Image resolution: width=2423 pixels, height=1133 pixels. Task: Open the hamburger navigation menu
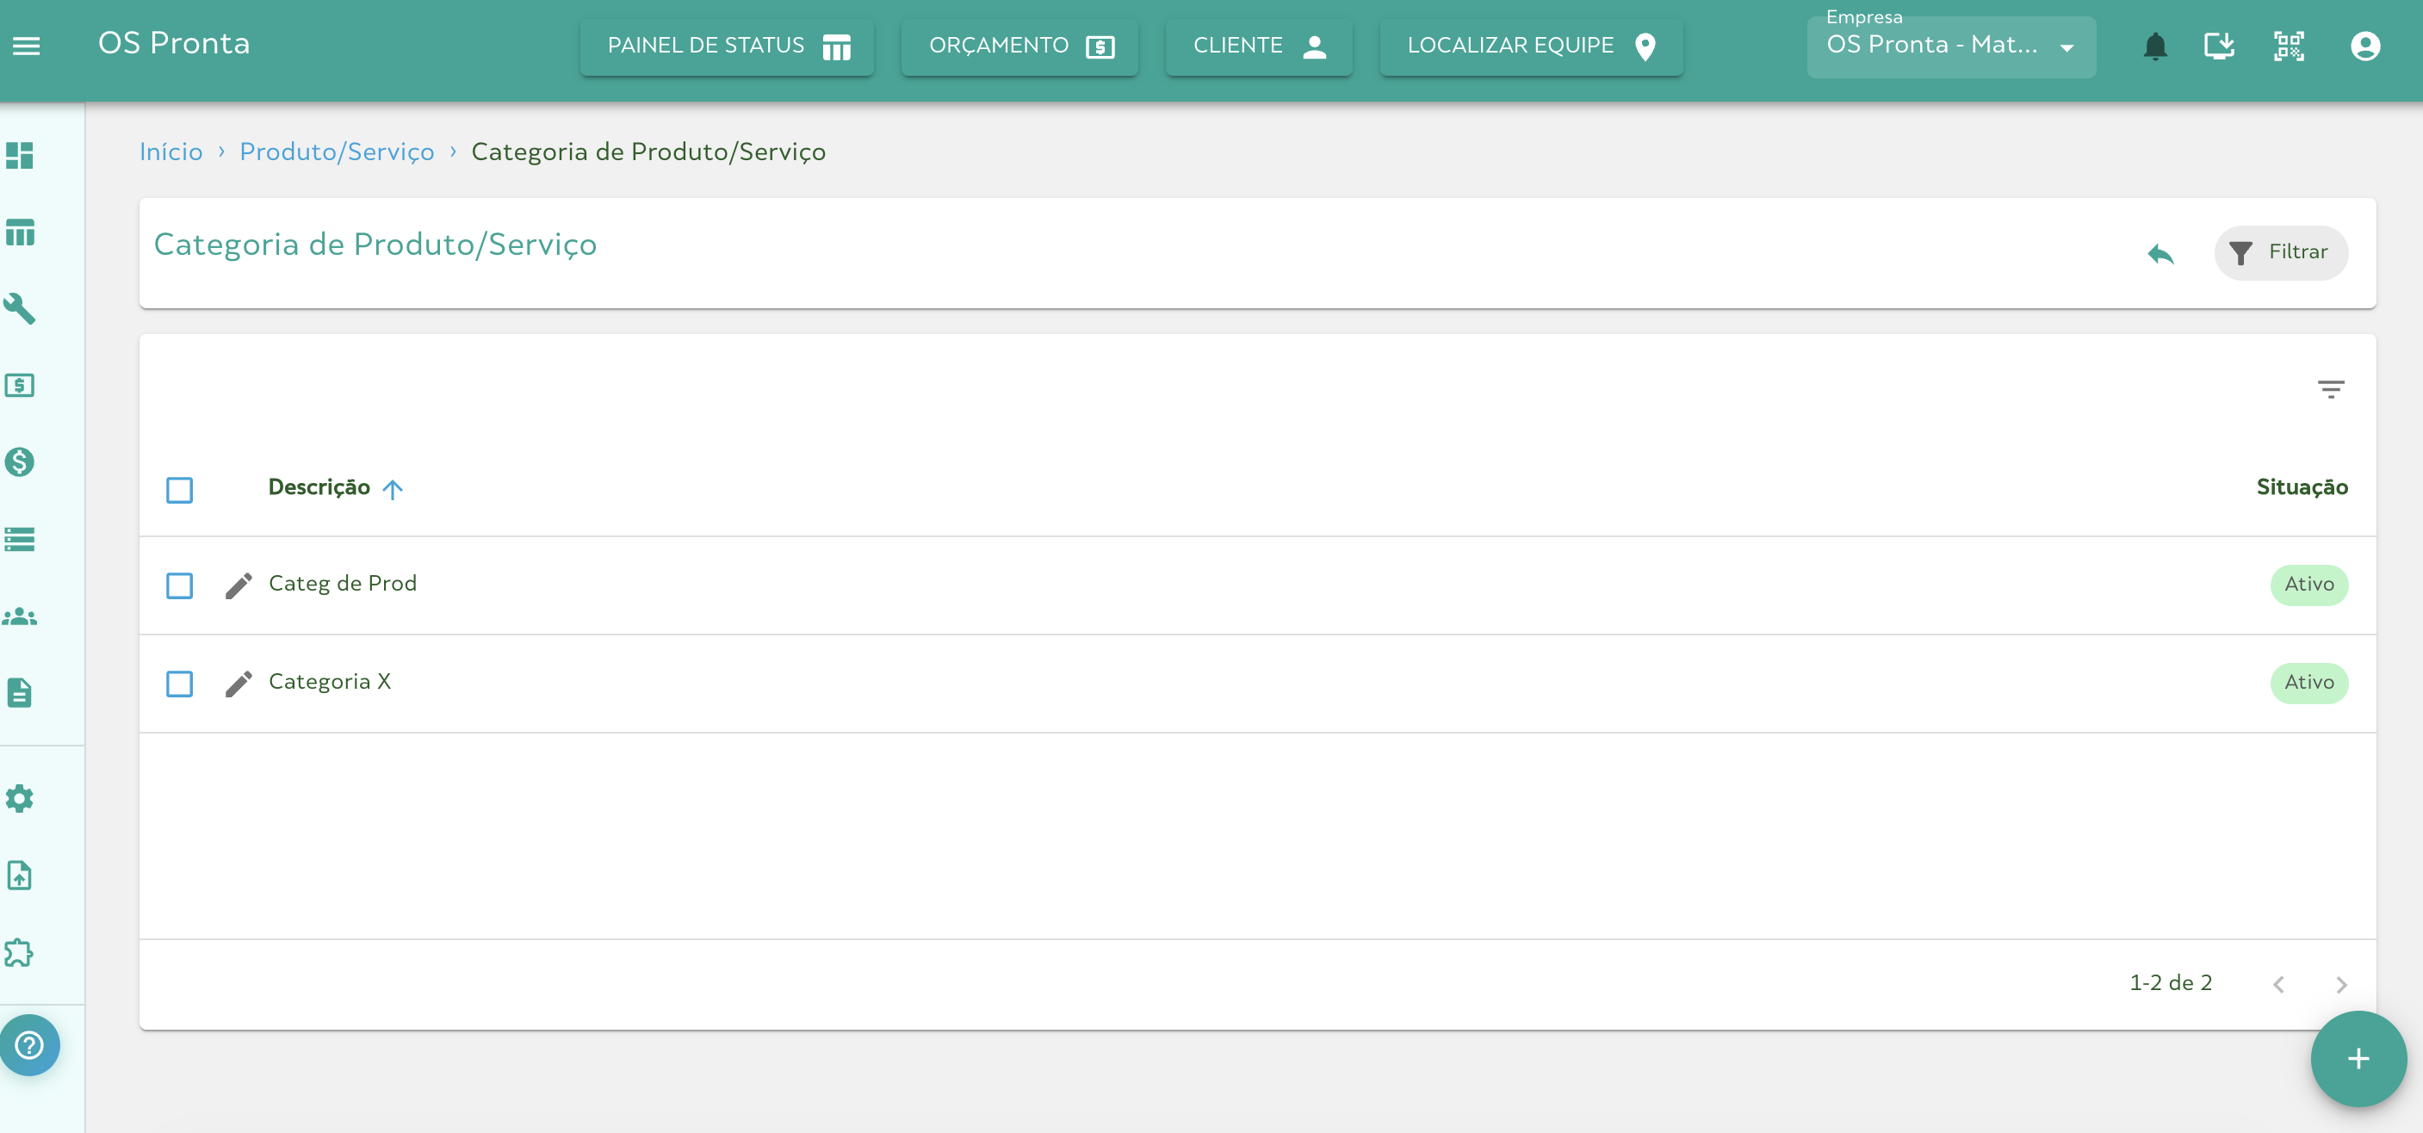[27, 45]
